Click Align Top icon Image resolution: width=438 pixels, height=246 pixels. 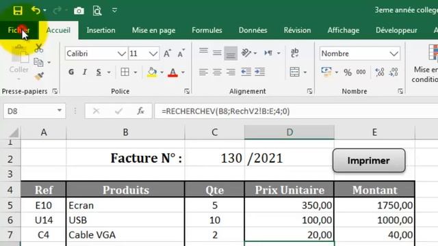(x=203, y=51)
